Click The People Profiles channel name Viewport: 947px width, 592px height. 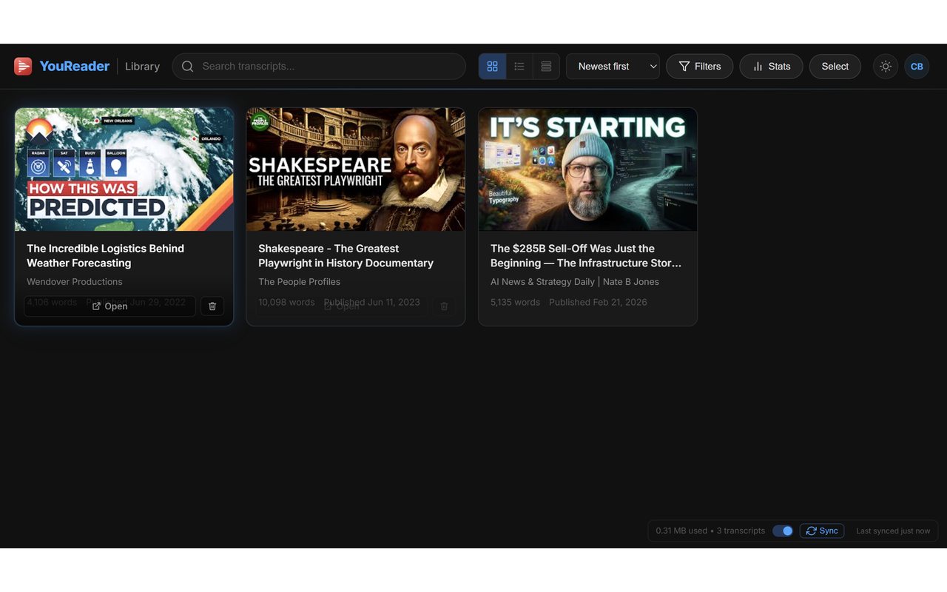tap(299, 282)
